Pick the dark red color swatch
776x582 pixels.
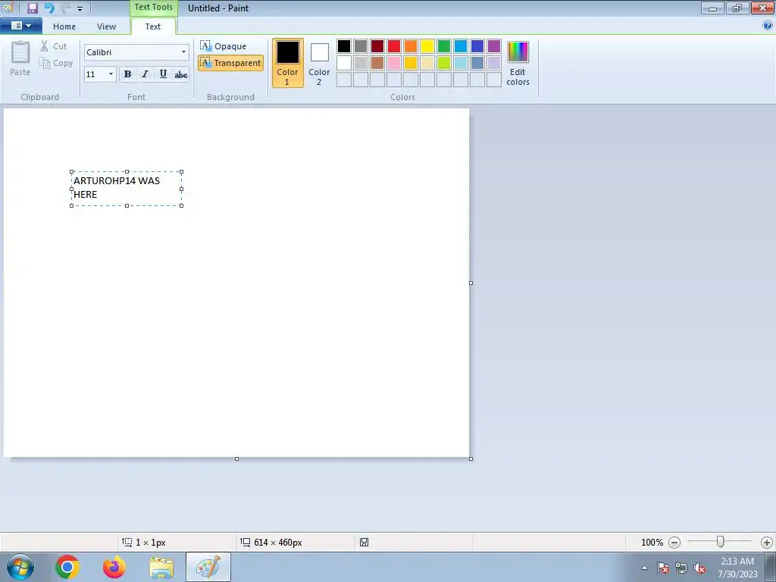click(377, 46)
